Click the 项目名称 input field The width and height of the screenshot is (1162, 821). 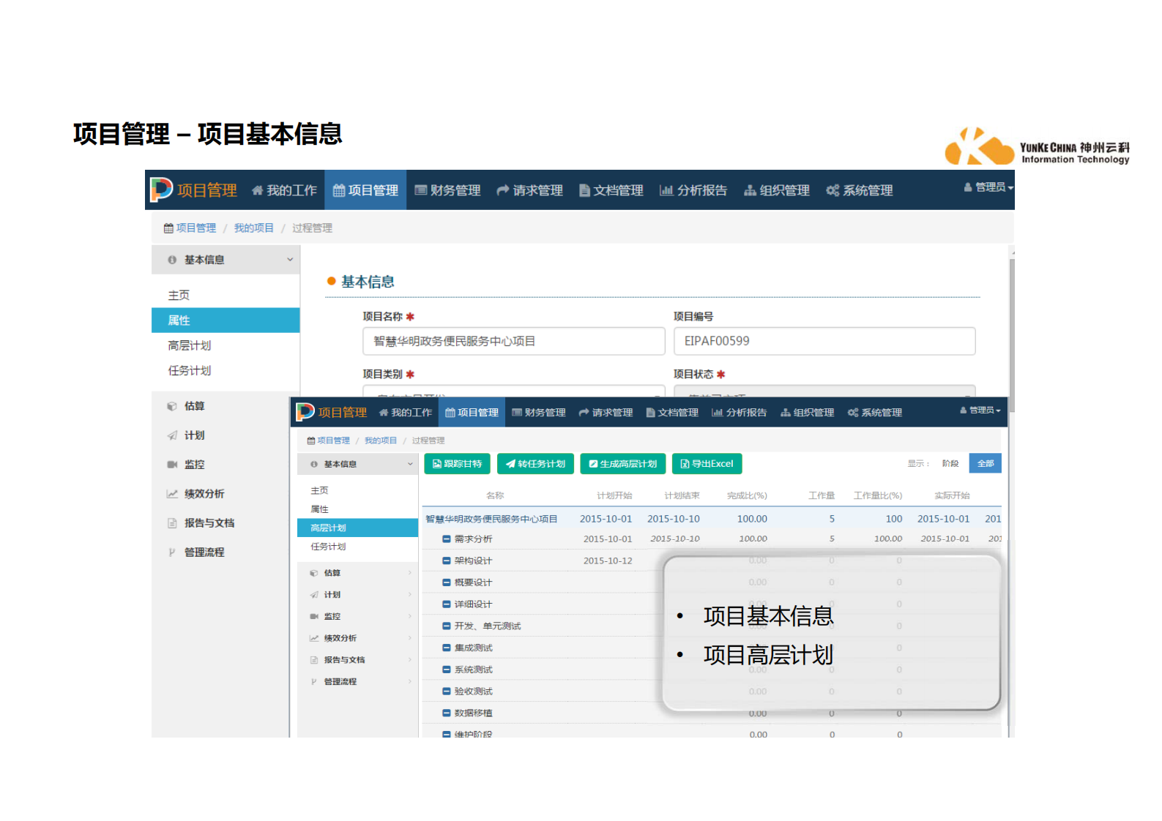coord(514,341)
